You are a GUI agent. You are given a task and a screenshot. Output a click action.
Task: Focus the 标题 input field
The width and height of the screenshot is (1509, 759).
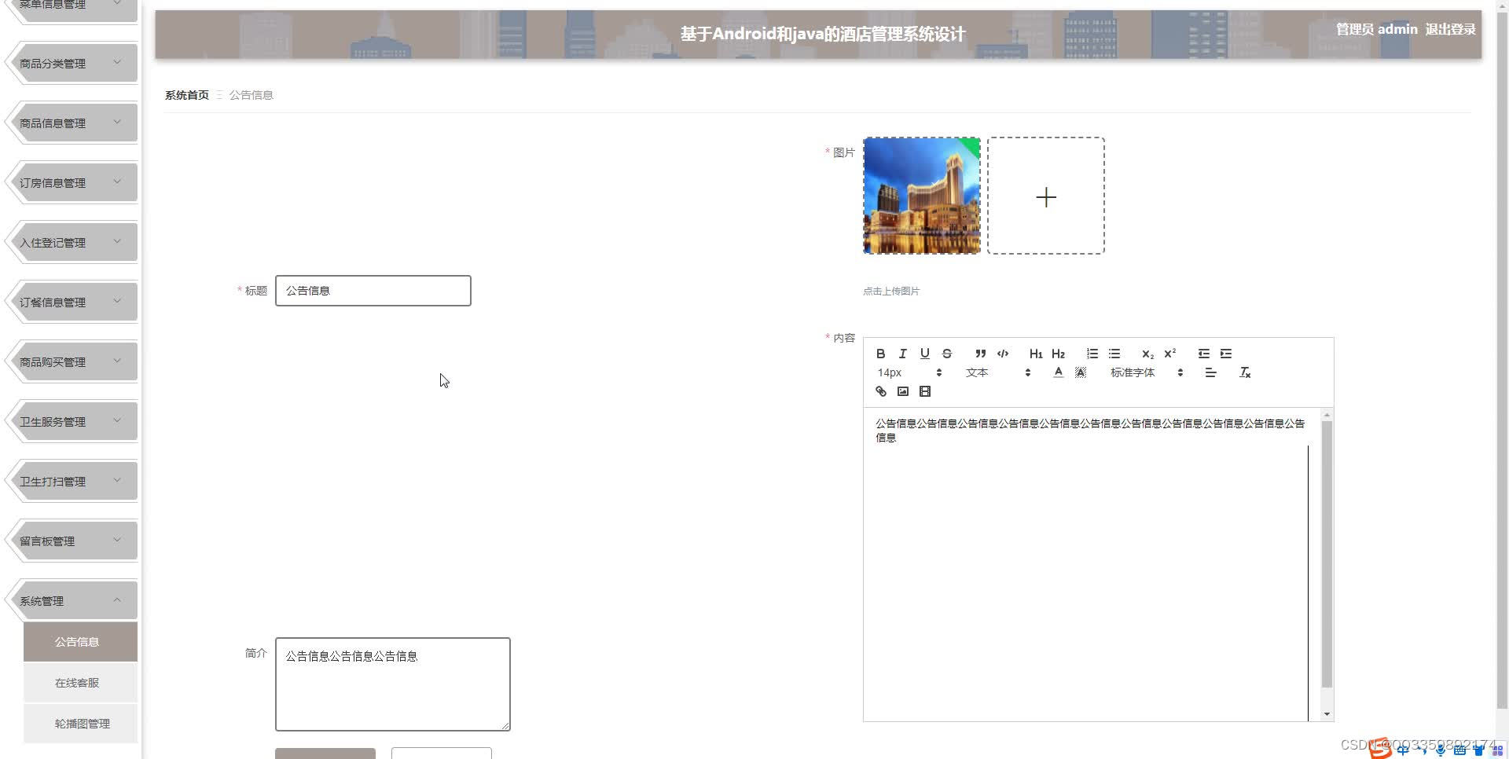pos(373,291)
